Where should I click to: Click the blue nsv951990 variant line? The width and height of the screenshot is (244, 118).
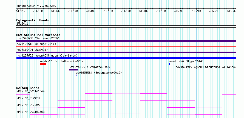tap(203, 64)
